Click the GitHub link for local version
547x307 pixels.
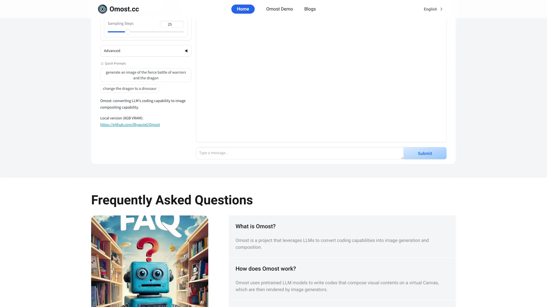pos(130,125)
